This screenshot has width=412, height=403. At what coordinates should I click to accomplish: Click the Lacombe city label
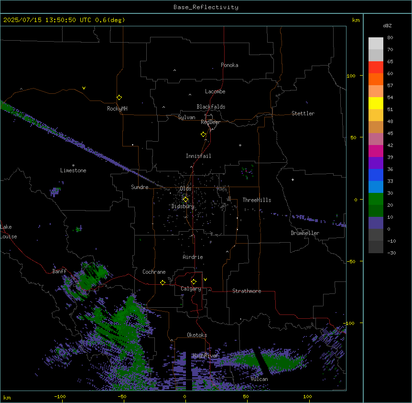(215, 91)
